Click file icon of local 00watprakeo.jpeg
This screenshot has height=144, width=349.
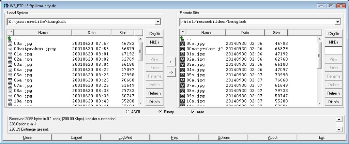pos(10,49)
